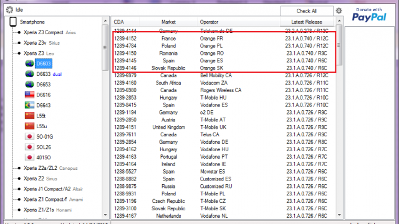Select the T-Mobile PL Poland row
This screenshot has width=399, height=224.
coord(223,194)
